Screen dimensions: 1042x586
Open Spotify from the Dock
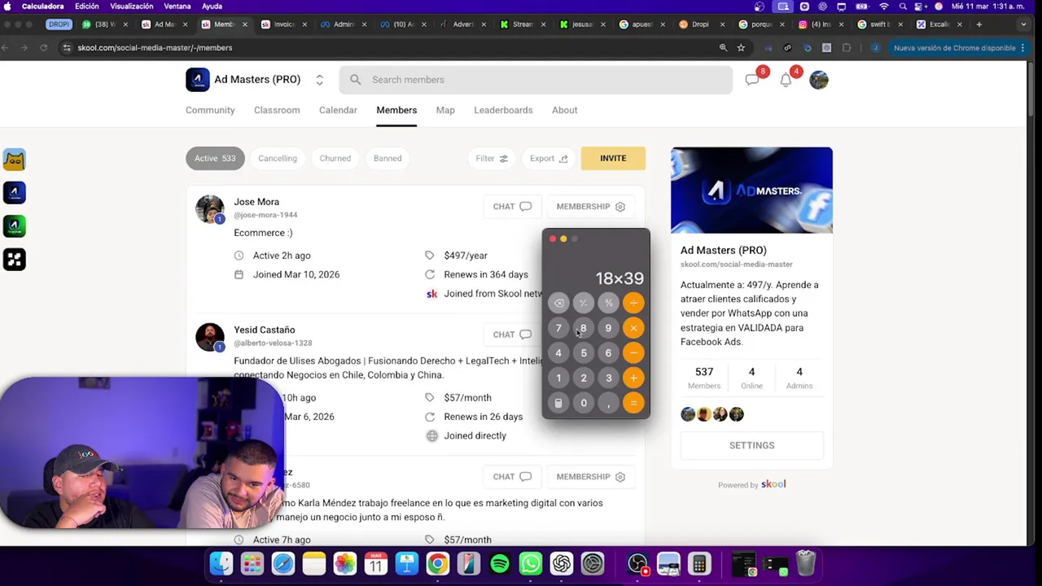pyautogui.click(x=500, y=563)
